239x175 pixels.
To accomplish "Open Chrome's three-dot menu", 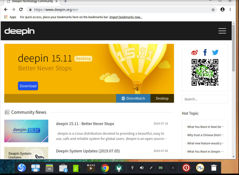I will click(x=230, y=10).
